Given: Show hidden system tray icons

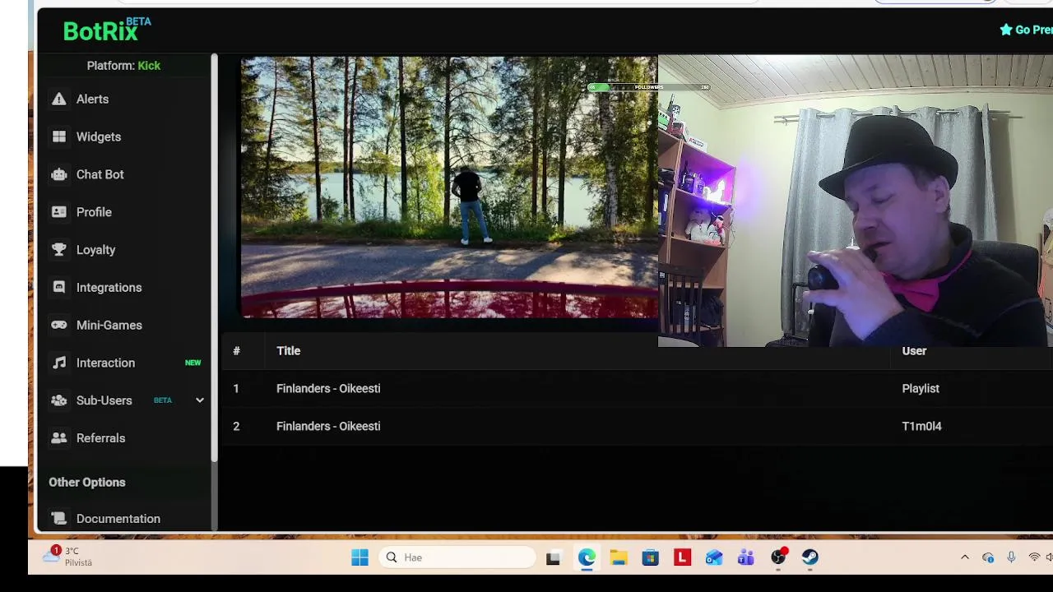Looking at the screenshot, I should 965,557.
